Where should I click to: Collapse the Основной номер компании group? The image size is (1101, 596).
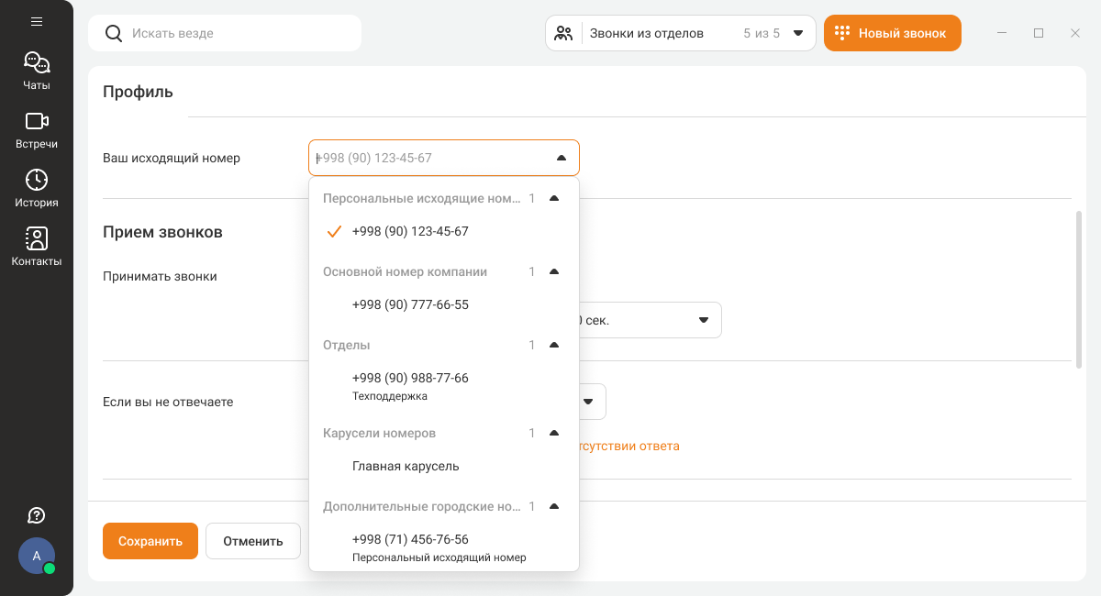coord(553,271)
